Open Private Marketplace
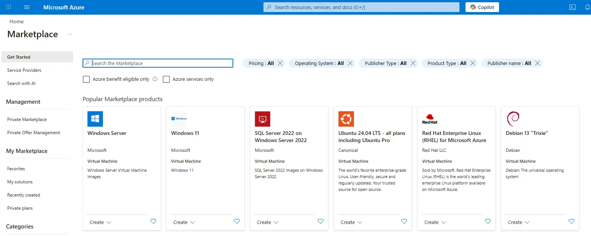 [27, 119]
